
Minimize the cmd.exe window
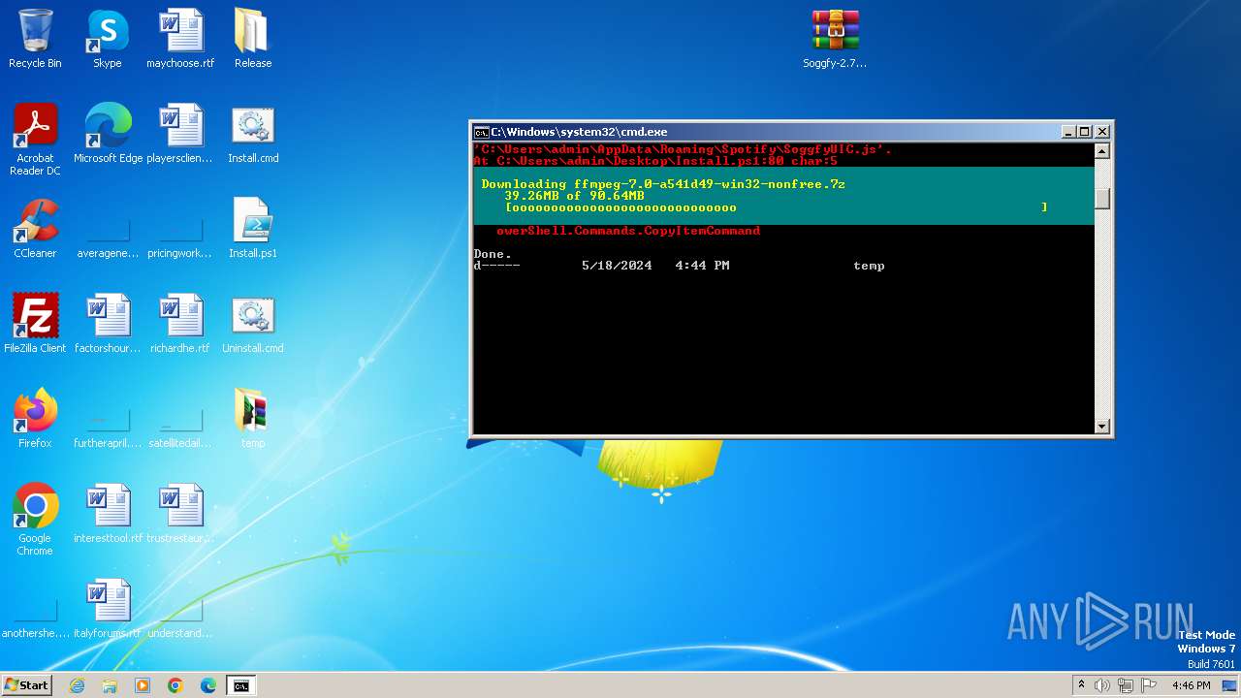1068,132
